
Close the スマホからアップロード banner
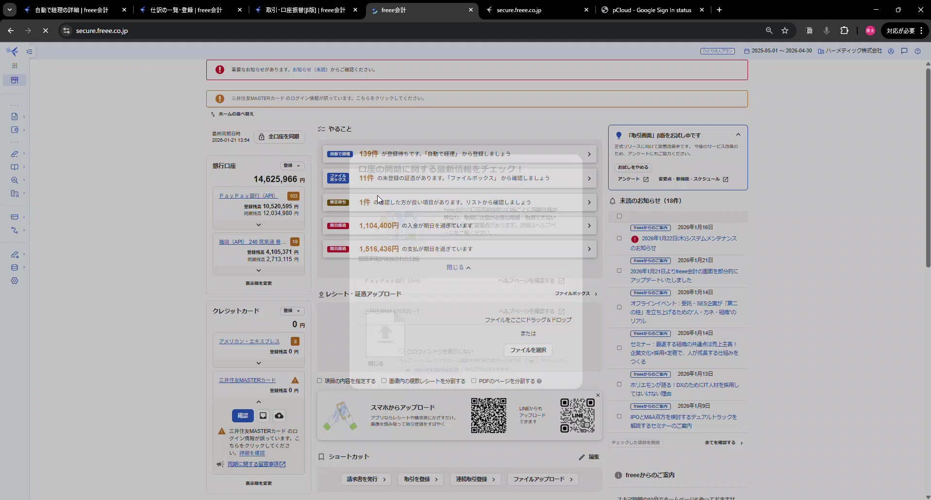598,395
